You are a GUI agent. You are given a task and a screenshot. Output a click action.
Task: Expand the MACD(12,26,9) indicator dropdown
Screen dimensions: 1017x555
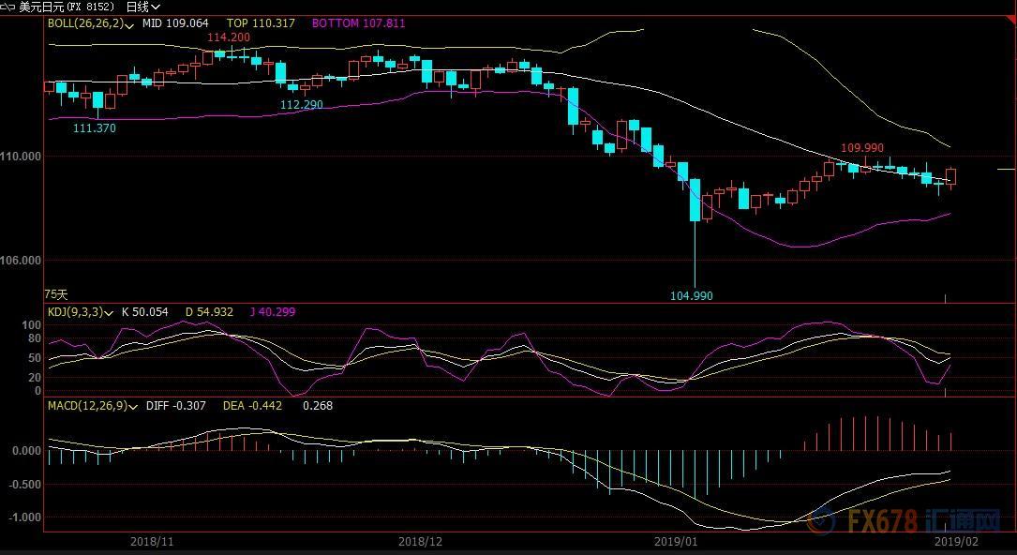coord(134,407)
